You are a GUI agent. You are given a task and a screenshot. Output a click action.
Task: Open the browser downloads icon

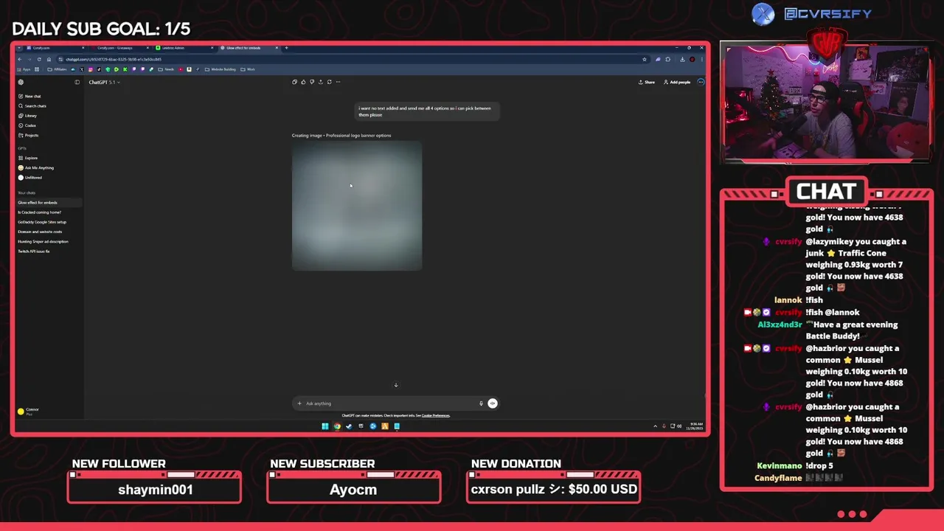(682, 59)
